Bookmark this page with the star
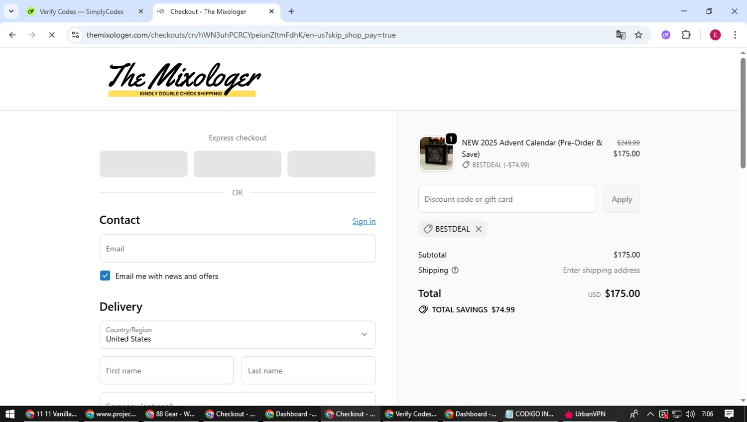747x422 pixels. tap(638, 35)
